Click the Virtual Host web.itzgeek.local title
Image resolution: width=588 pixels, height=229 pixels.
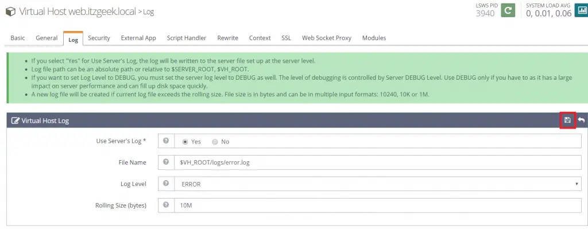click(x=78, y=11)
